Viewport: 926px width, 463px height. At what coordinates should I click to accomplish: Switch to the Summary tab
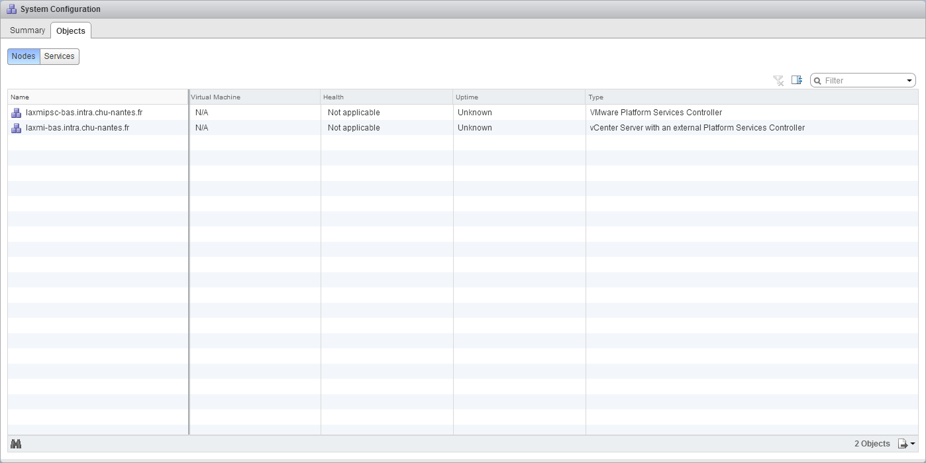tap(27, 30)
